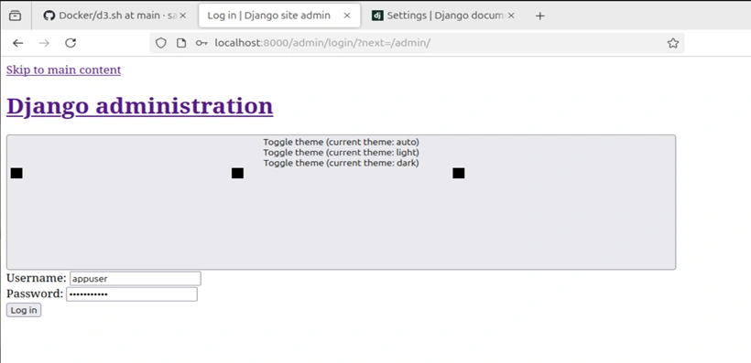Image resolution: width=751 pixels, height=363 pixels.
Task: Click the Username field containing appuser
Action: coord(136,278)
